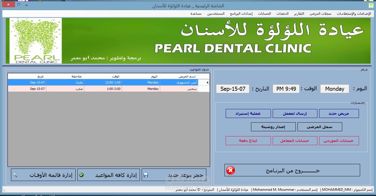376x196 pixels.
Task: Click the عملية إستيراد button
Action: (x=248, y=113)
